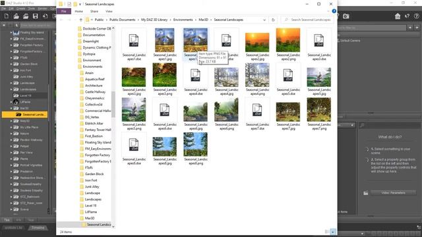Expand Landscapes node in DAZ library tree
The height and width of the screenshot is (237, 422).
click(11, 90)
